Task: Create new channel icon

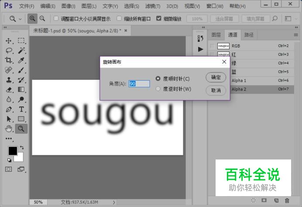Action: 276,200
